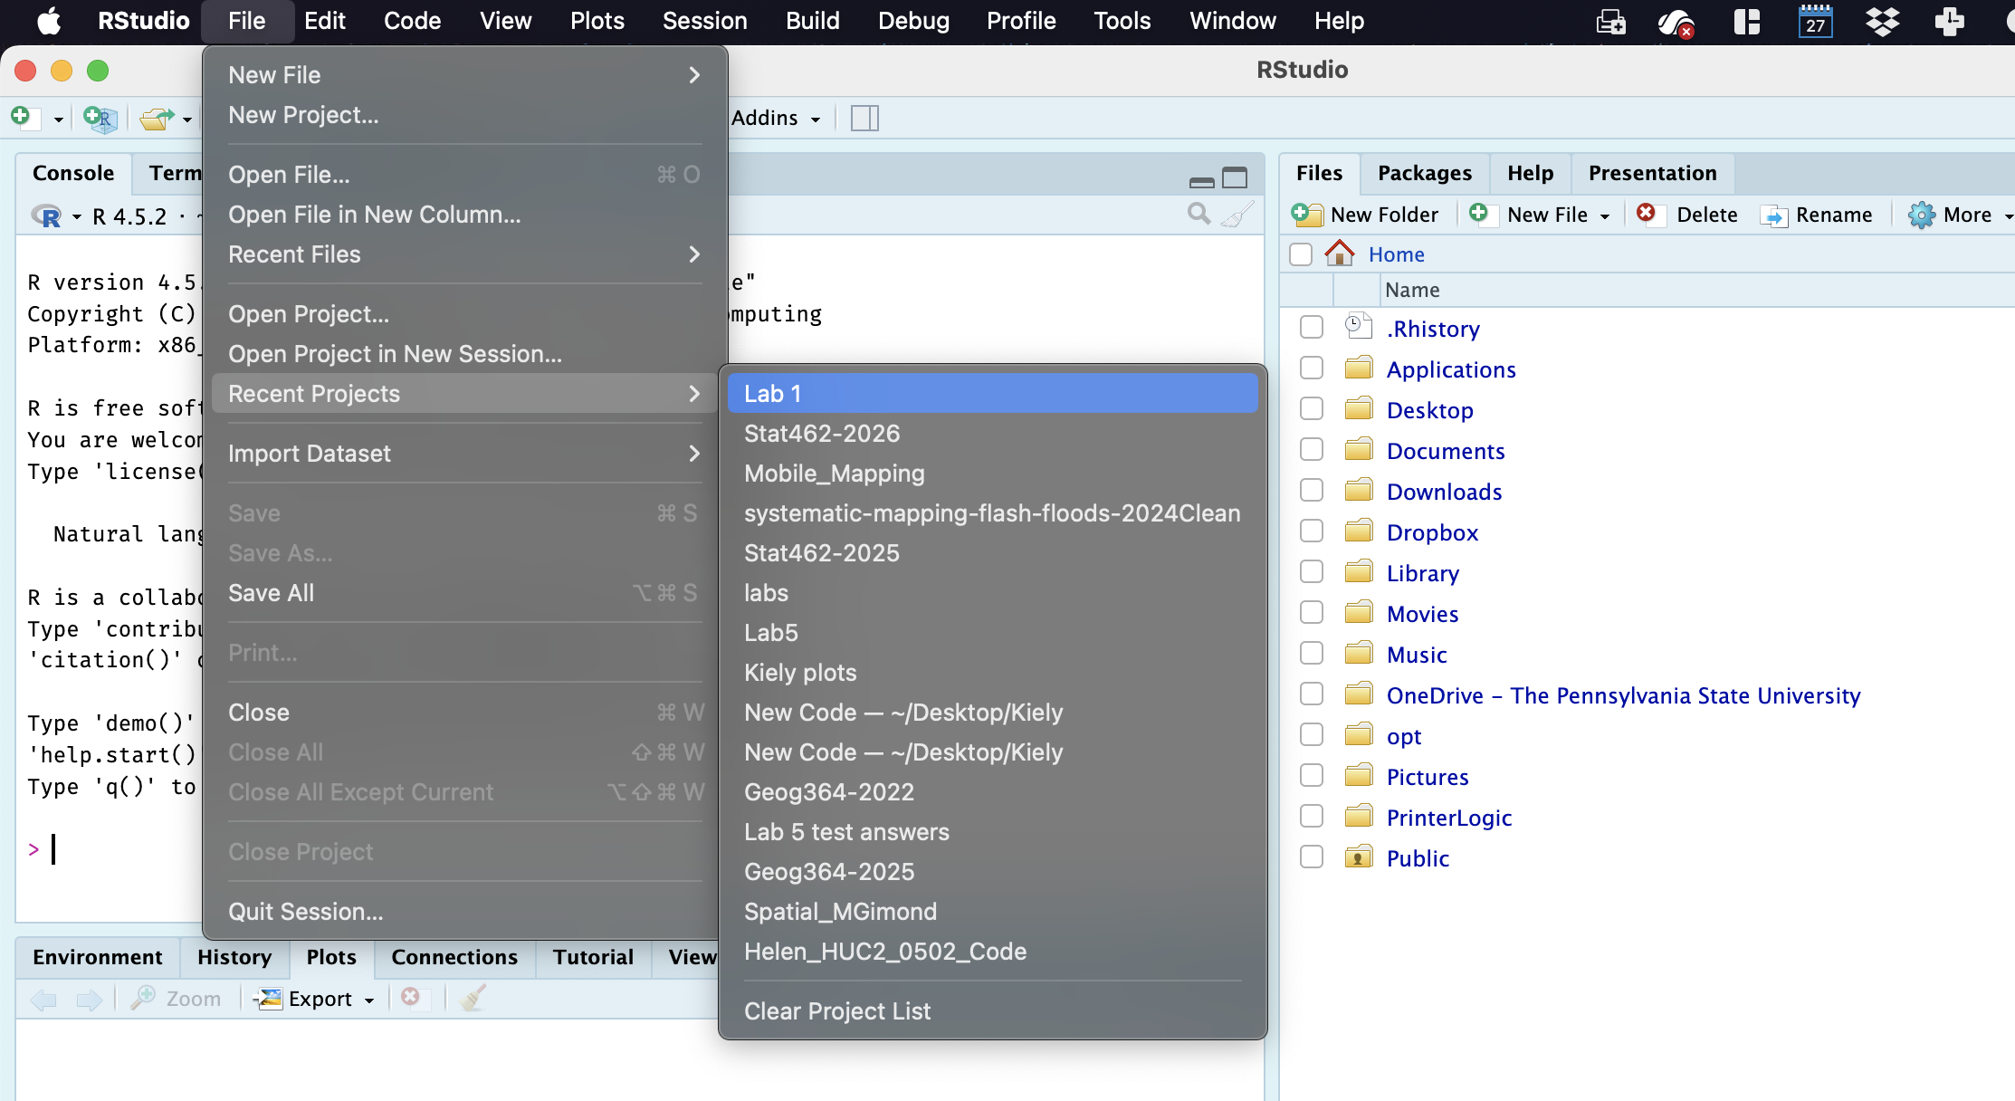The height and width of the screenshot is (1101, 2015).
Task: Open the Dropbox folder link
Action: 1432,532
